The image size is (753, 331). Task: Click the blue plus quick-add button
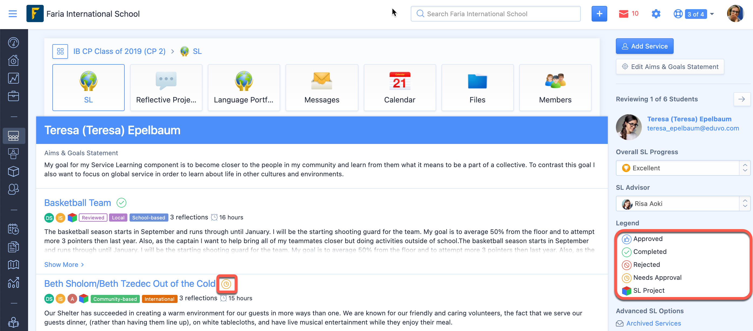(x=599, y=14)
